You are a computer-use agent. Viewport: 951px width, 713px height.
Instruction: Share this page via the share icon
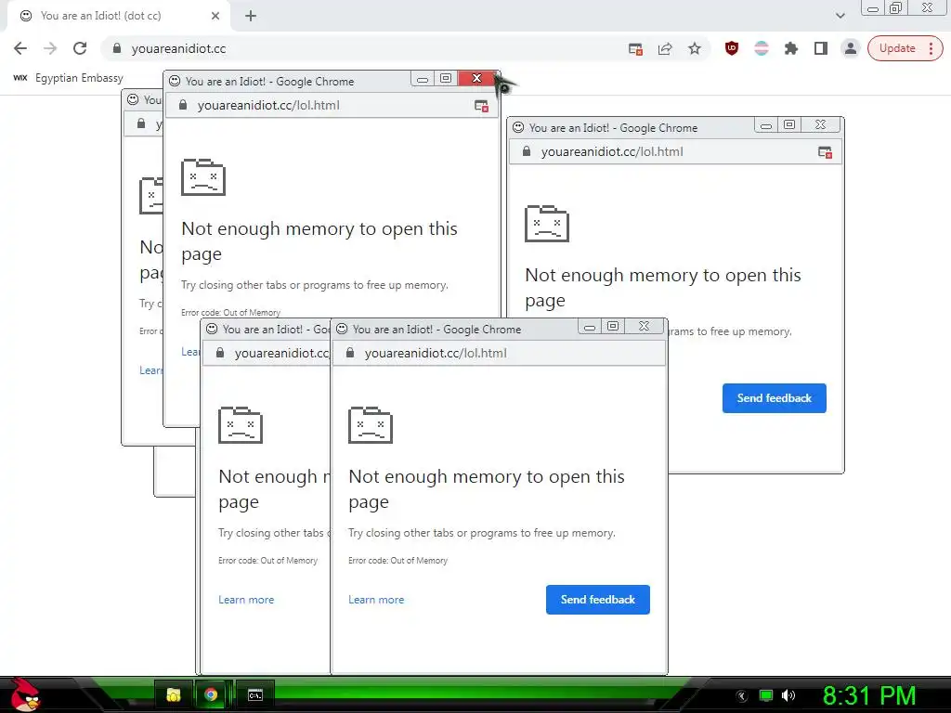point(665,49)
